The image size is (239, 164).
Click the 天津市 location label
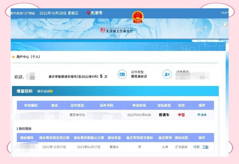tap(96, 13)
